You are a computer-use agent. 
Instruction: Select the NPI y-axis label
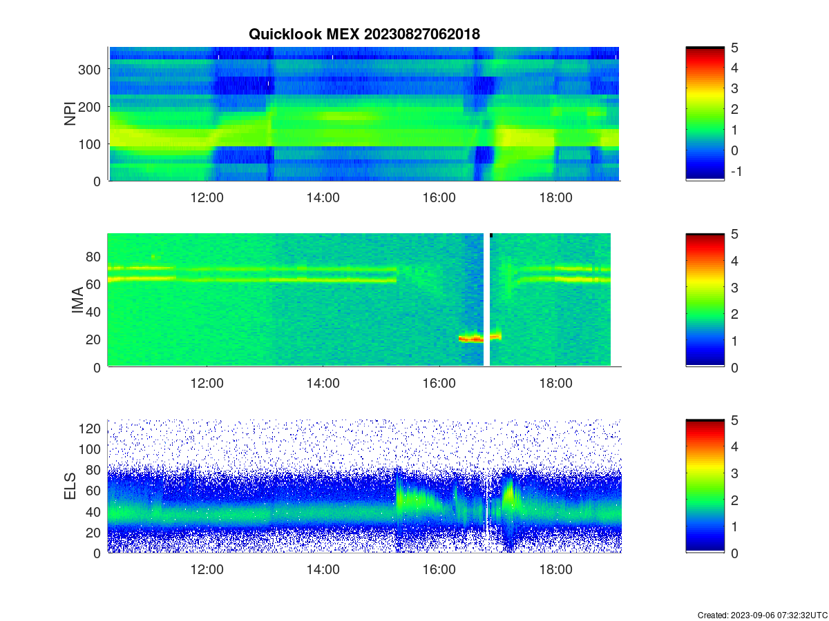click(x=70, y=114)
